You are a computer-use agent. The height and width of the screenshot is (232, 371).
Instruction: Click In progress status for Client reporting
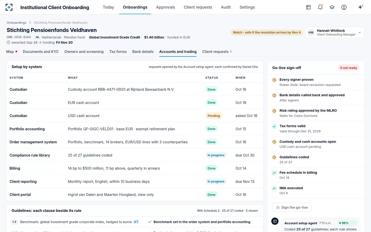point(216,181)
